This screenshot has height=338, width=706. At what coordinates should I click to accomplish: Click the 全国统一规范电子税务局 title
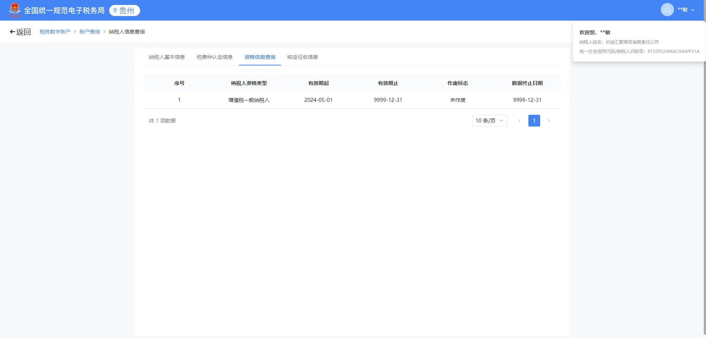click(64, 11)
